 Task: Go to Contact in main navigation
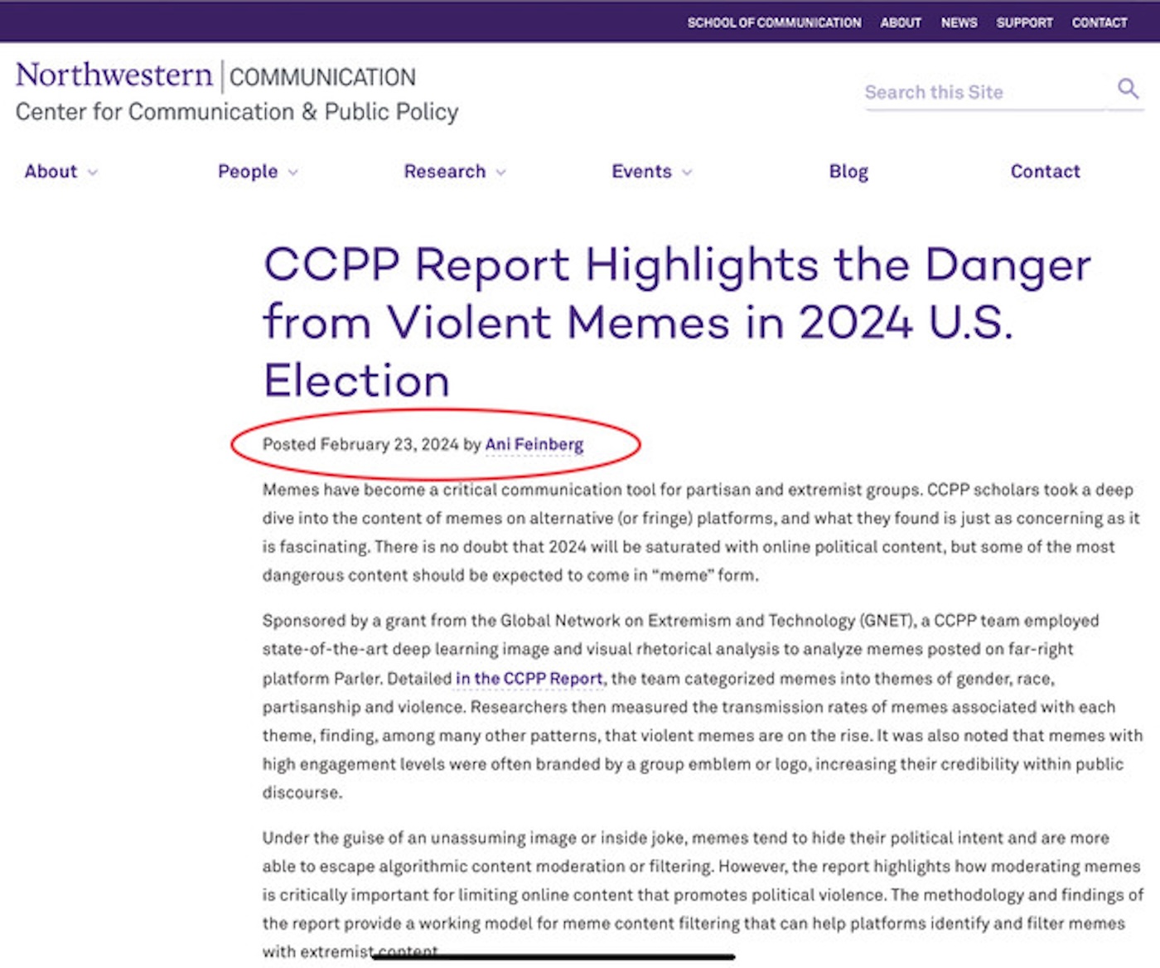pos(1044,172)
